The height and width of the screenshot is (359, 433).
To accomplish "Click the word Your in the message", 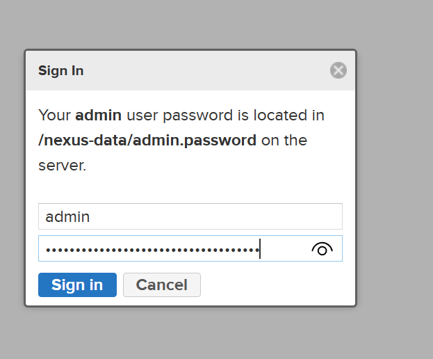I will tap(54, 115).
